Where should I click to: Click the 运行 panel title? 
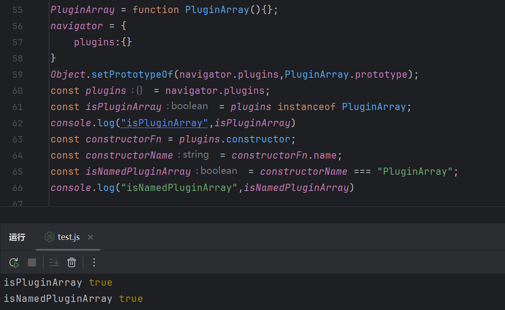click(17, 237)
